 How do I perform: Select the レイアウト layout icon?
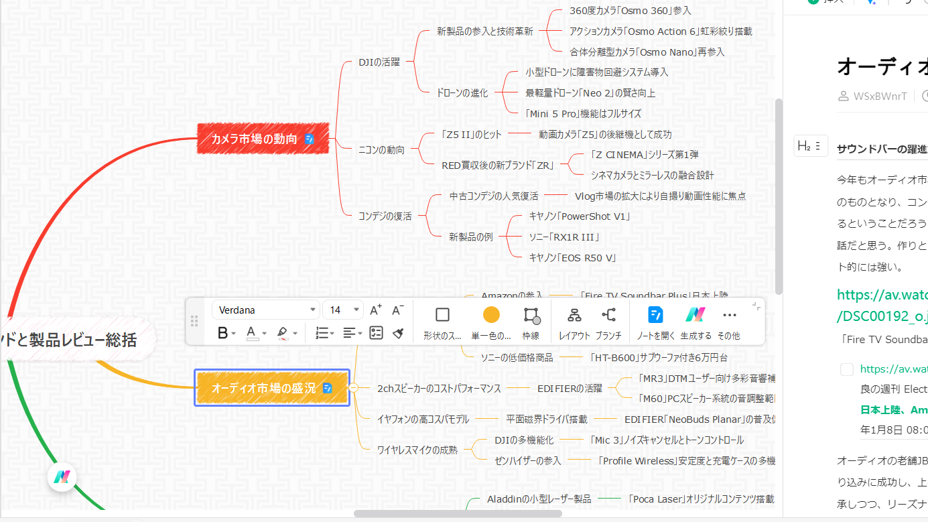(574, 314)
